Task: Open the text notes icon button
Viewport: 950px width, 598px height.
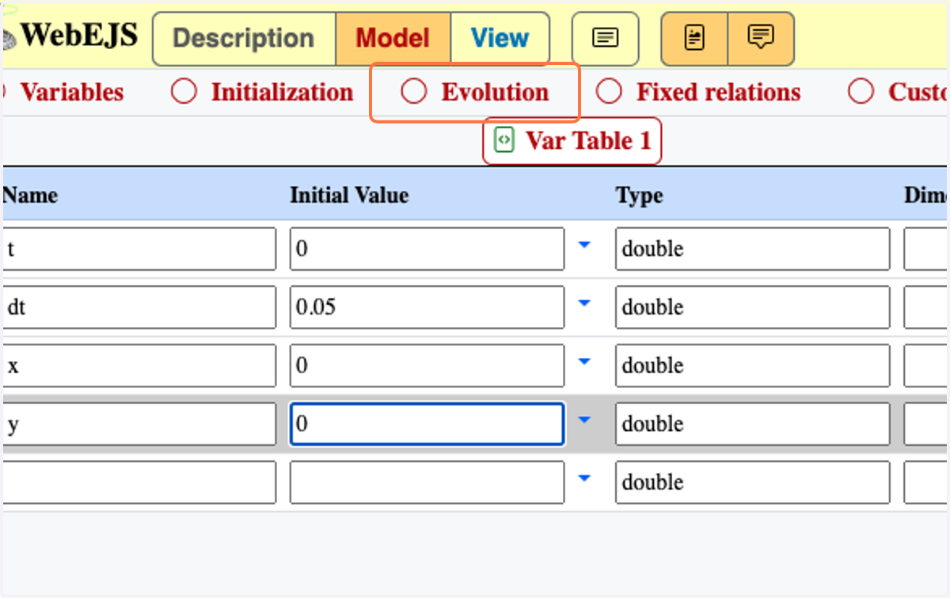Action: tap(606, 38)
